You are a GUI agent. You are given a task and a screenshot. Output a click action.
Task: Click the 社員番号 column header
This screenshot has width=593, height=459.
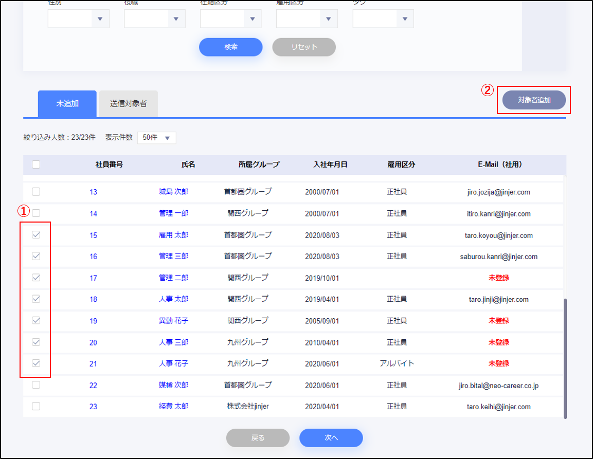pos(110,164)
